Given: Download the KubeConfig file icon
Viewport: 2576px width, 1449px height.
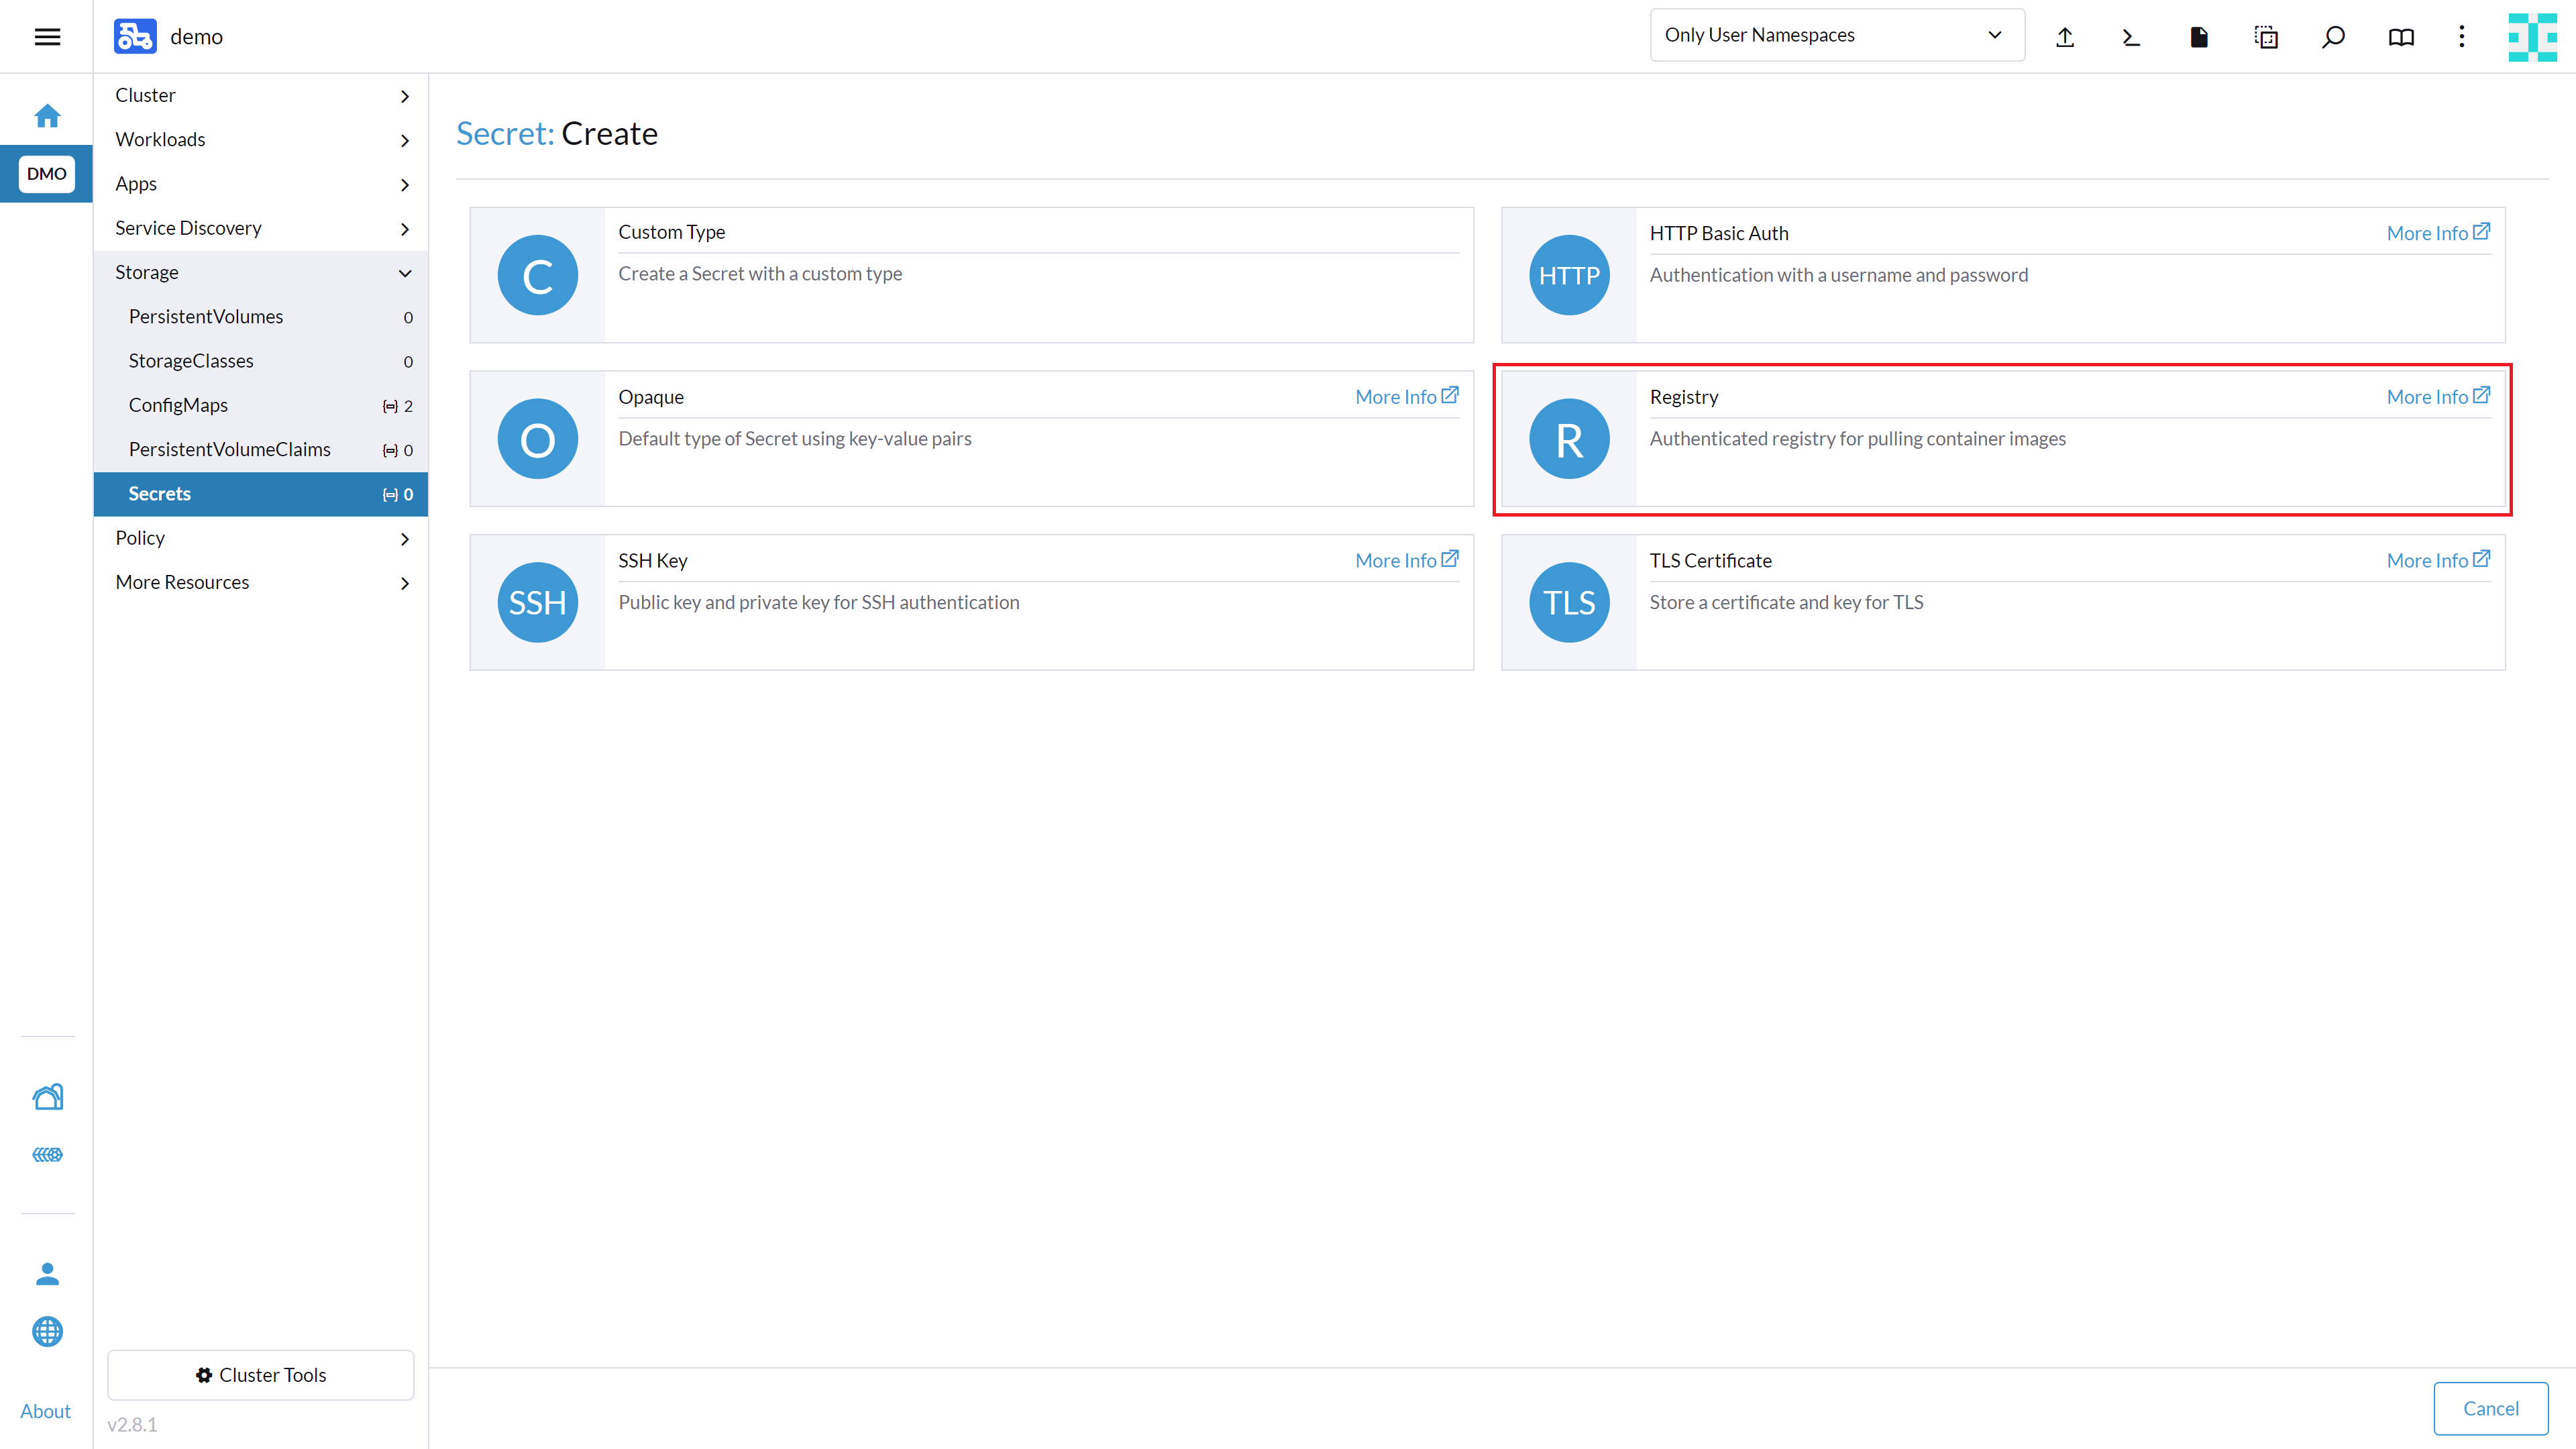Looking at the screenshot, I should coord(2198,37).
